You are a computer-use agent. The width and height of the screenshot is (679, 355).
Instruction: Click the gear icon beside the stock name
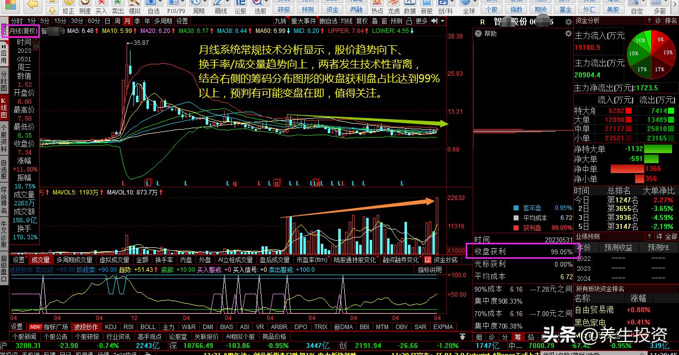coord(569,22)
